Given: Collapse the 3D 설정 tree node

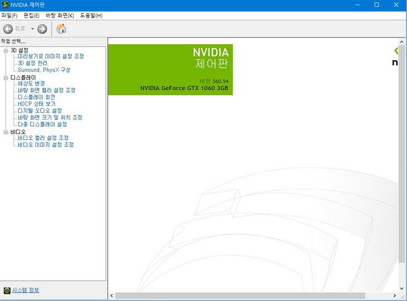Looking at the screenshot, I should [6, 50].
